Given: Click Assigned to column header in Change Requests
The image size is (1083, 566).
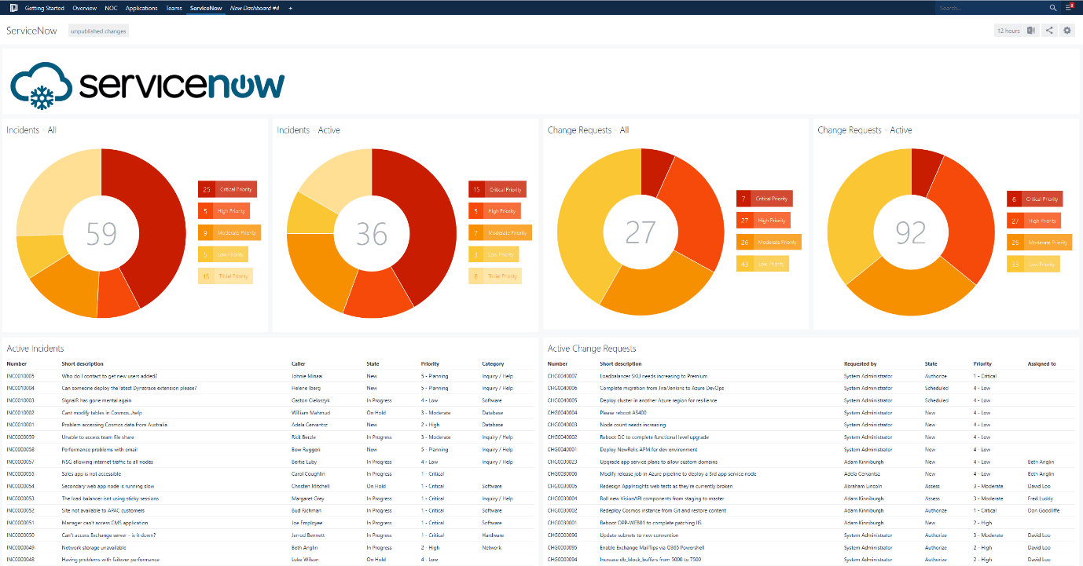Looking at the screenshot, I should pyautogui.click(x=1041, y=363).
